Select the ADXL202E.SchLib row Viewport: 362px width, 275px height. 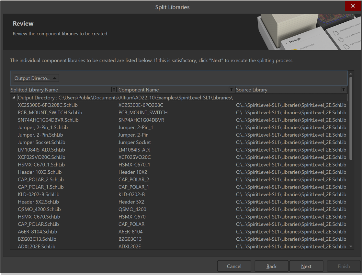pos(37,247)
